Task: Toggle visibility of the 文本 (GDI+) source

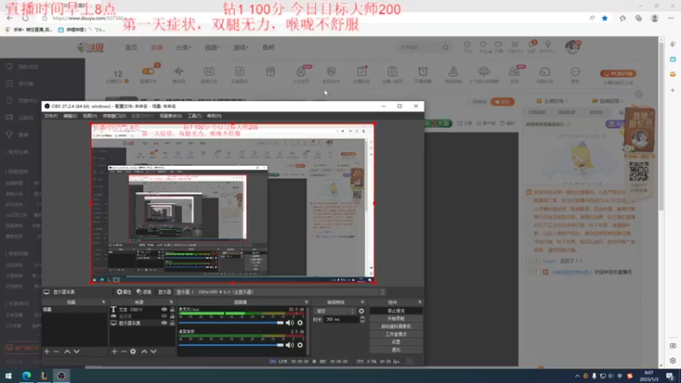Action: 164,310
